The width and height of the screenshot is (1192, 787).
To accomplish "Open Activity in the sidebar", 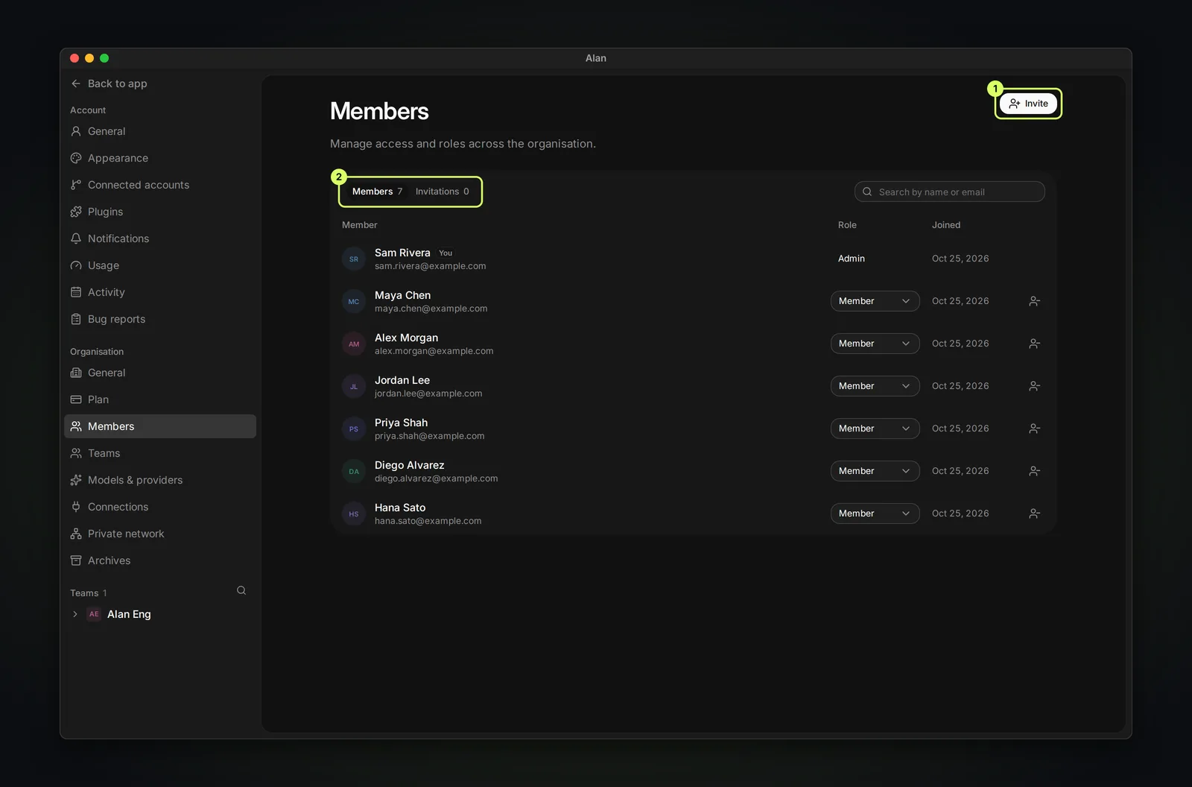I will tap(160, 292).
